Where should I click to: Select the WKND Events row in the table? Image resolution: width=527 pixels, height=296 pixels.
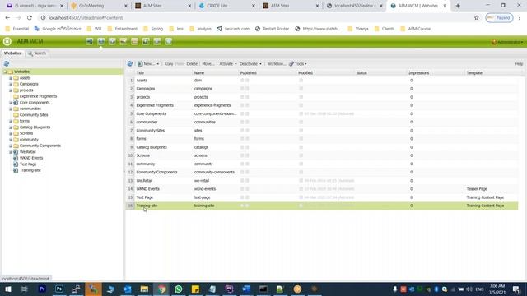tap(322, 189)
